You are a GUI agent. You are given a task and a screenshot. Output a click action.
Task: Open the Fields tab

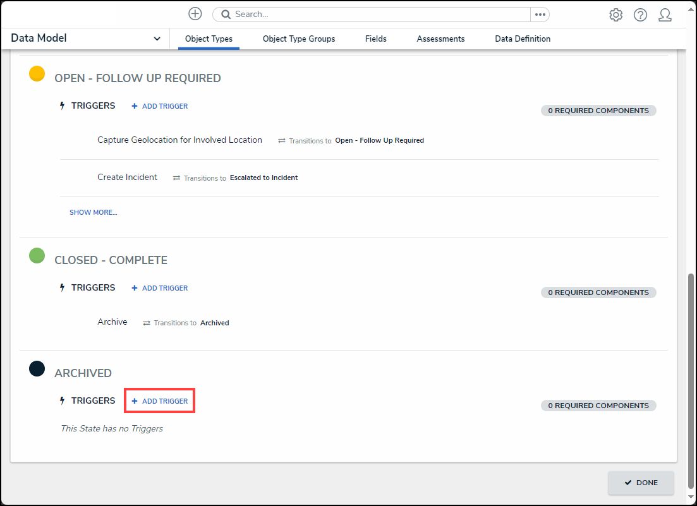coord(376,39)
